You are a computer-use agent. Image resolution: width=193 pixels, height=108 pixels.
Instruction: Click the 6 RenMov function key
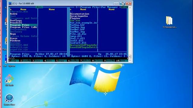pyautogui.click(x=74, y=61)
